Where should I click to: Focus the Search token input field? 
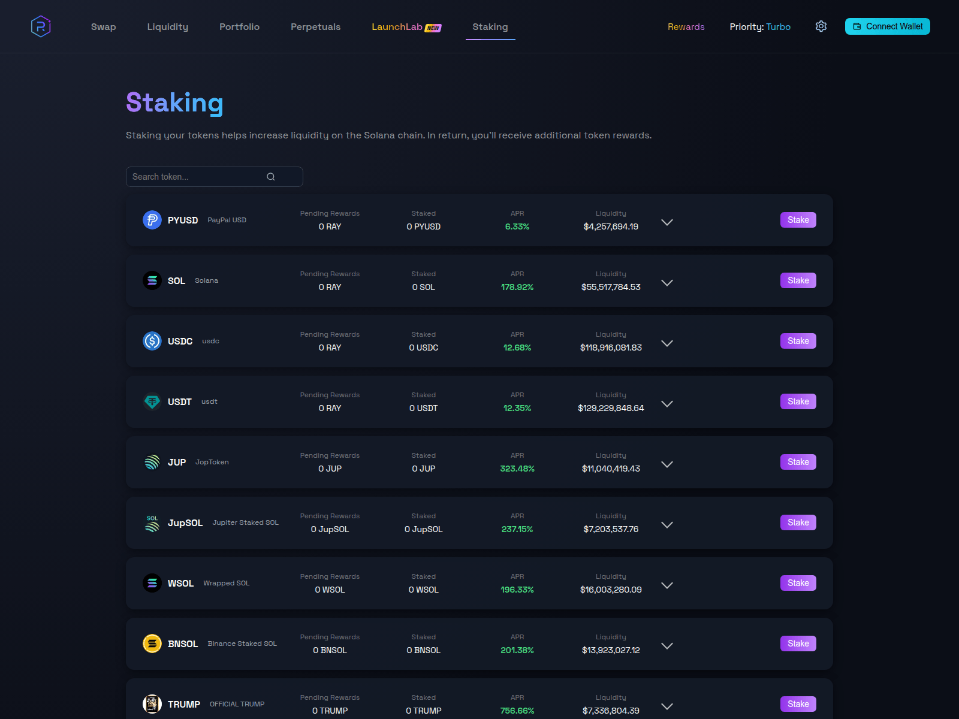[x=215, y=177]
